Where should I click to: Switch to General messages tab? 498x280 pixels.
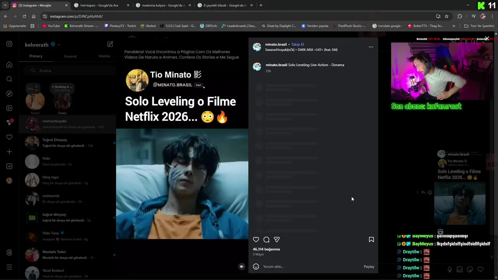[70, 56]
